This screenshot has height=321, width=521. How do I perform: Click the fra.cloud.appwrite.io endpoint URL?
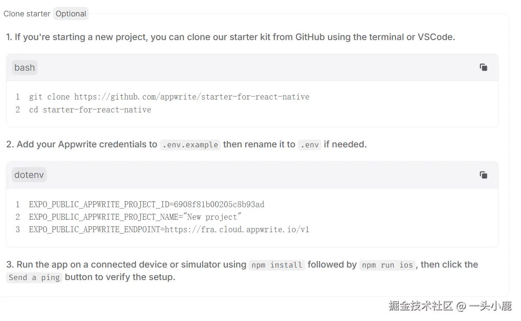[237, 230]
